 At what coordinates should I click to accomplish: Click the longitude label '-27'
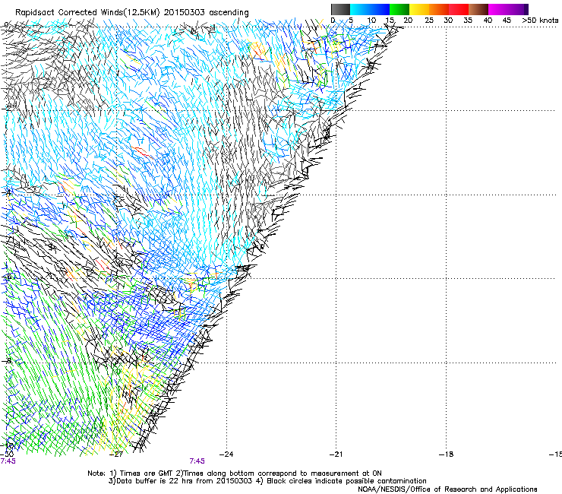click(116, 454)
